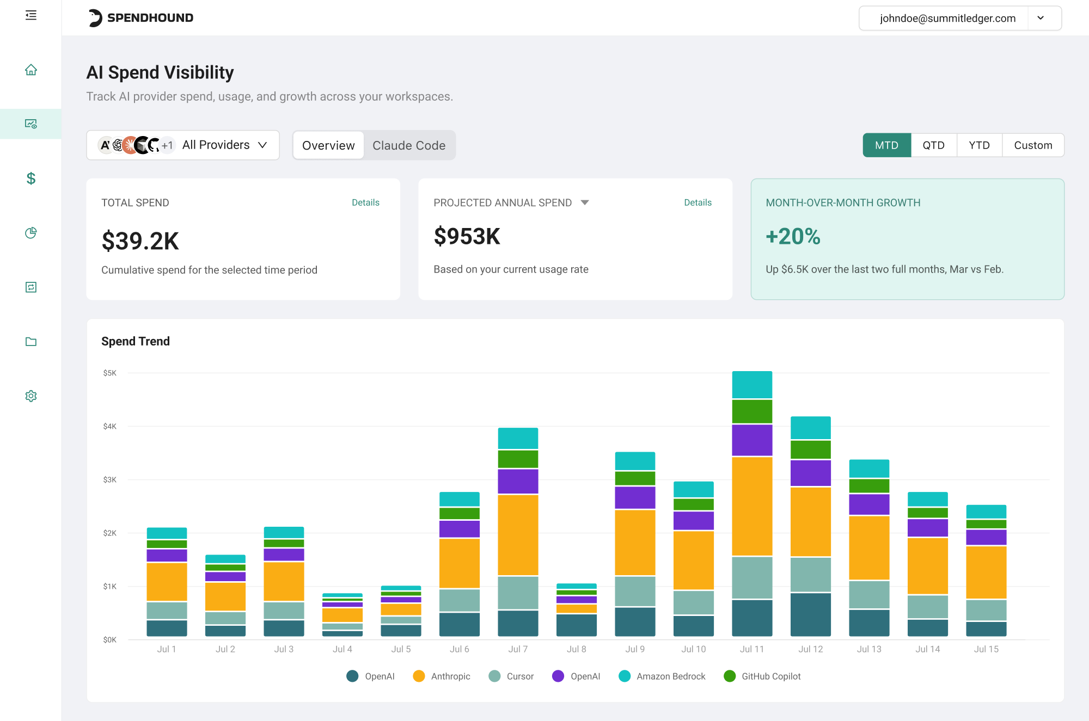1089x721 pixels.
Task: Expand the All Providers dropdown
Action: pyautogui.click(x=183, y=145)
